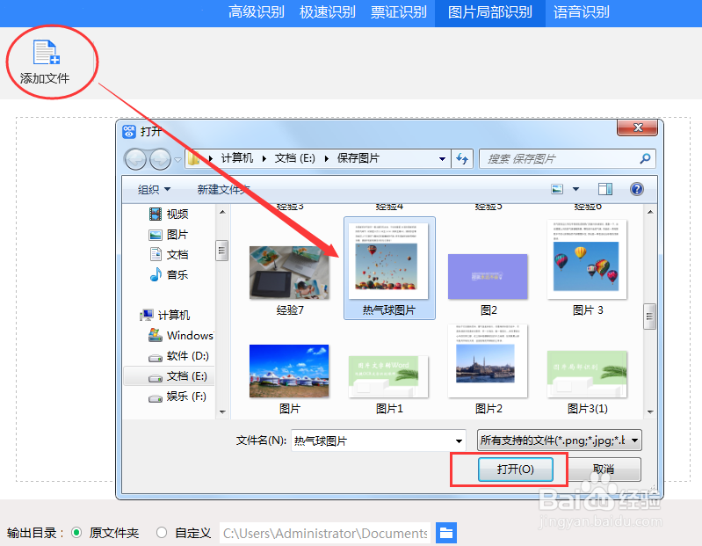
Task: Switch to the 语音识别 tab
Action: click(581, 12)
